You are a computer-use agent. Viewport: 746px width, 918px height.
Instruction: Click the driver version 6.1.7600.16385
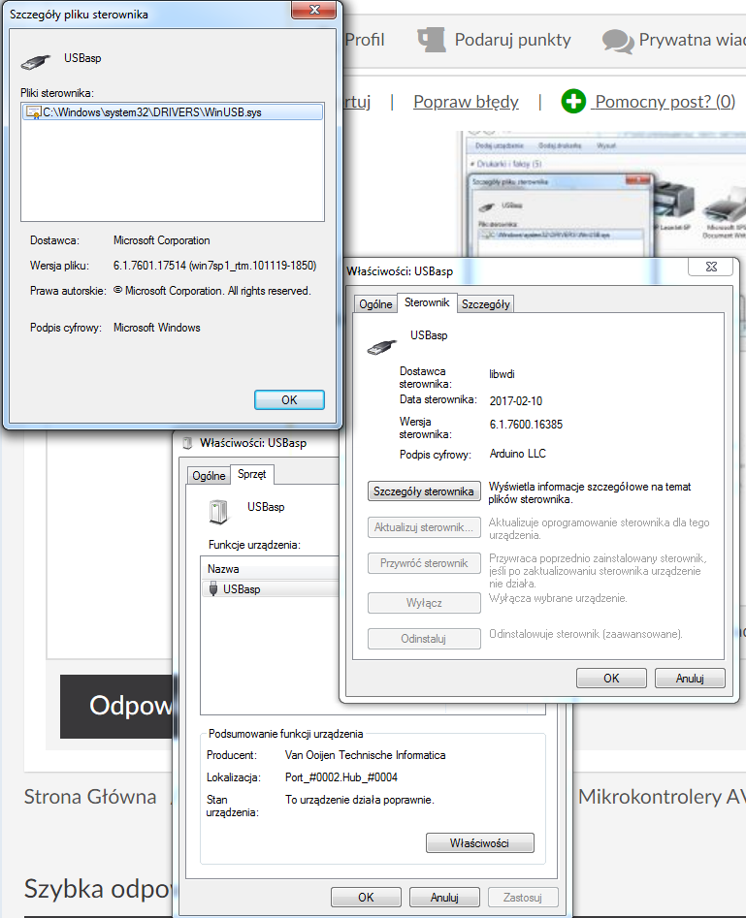pyautogui.click(x=526, y=425)
